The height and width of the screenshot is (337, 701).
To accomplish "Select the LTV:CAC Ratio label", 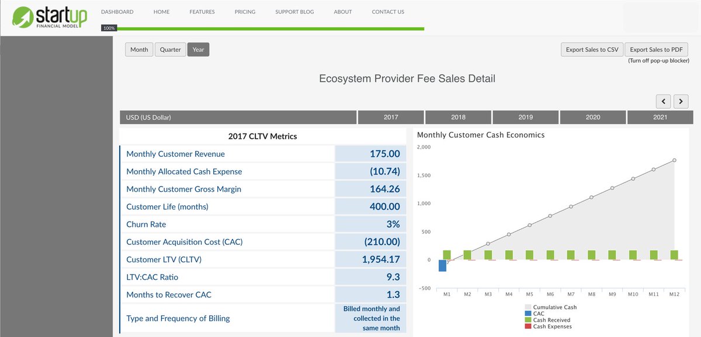I will pyautogui.click(x=152, y=277).
